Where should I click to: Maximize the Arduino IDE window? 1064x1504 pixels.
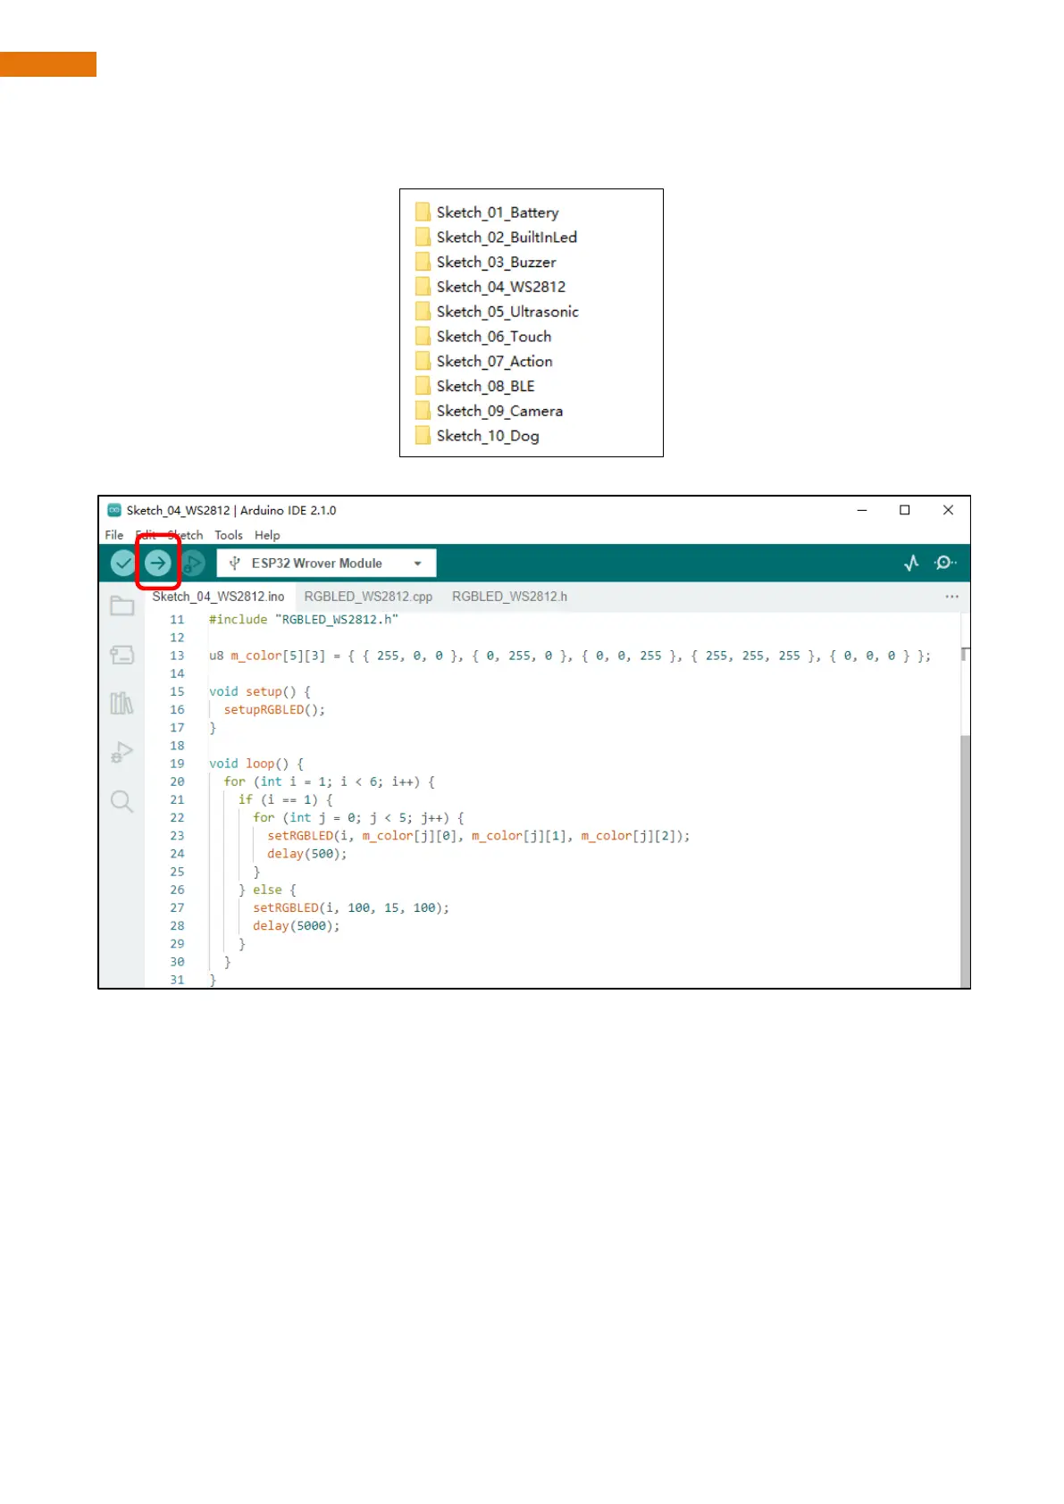coord(905,510)
